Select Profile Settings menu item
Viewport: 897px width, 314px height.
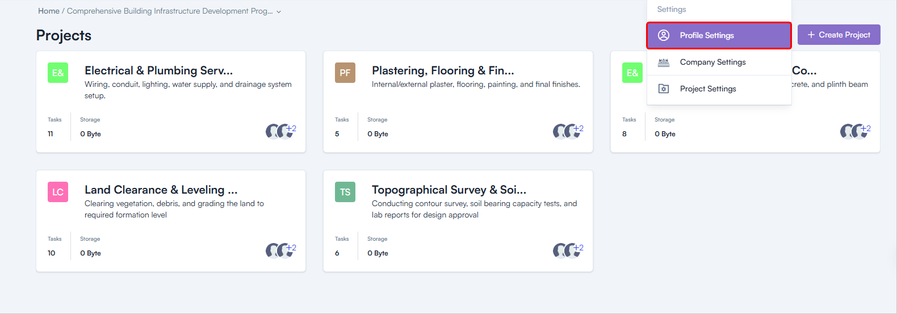tap(707, 35)
